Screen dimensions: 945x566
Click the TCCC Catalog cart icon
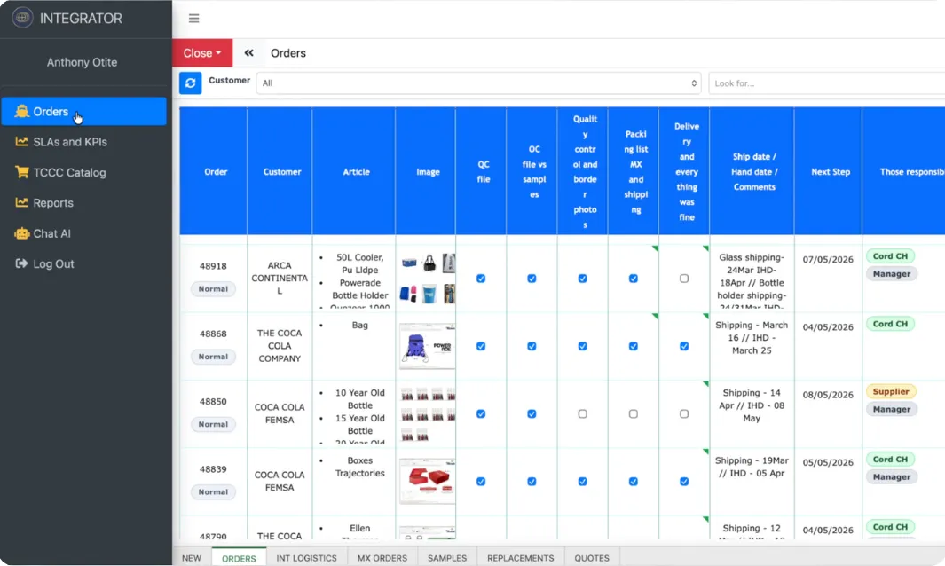click(x=21, y=172)
